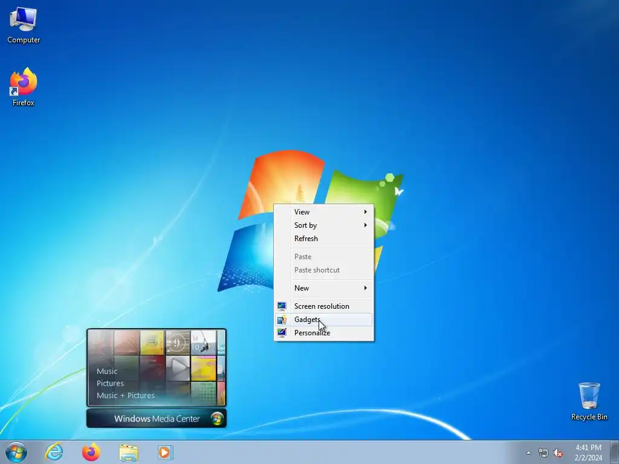Show hidden tray icons arrow

tap(528, 453)
